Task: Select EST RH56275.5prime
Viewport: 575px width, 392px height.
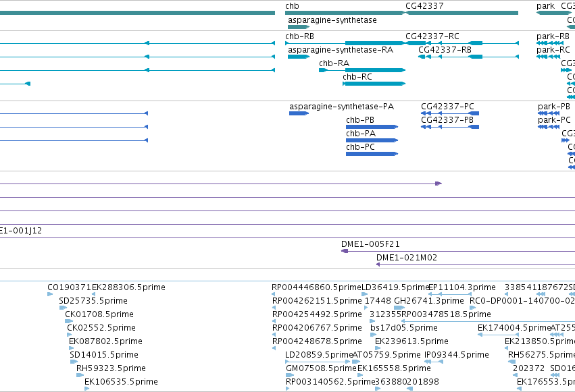Action: tap(511, 362)
